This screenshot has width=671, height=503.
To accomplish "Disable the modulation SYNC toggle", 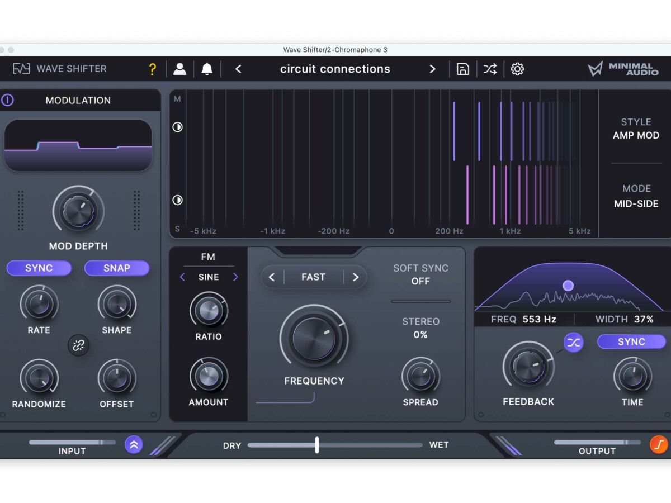I will point(39,268).
